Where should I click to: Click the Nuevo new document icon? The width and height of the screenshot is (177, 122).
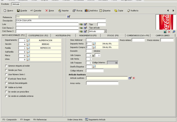(5, 11)
